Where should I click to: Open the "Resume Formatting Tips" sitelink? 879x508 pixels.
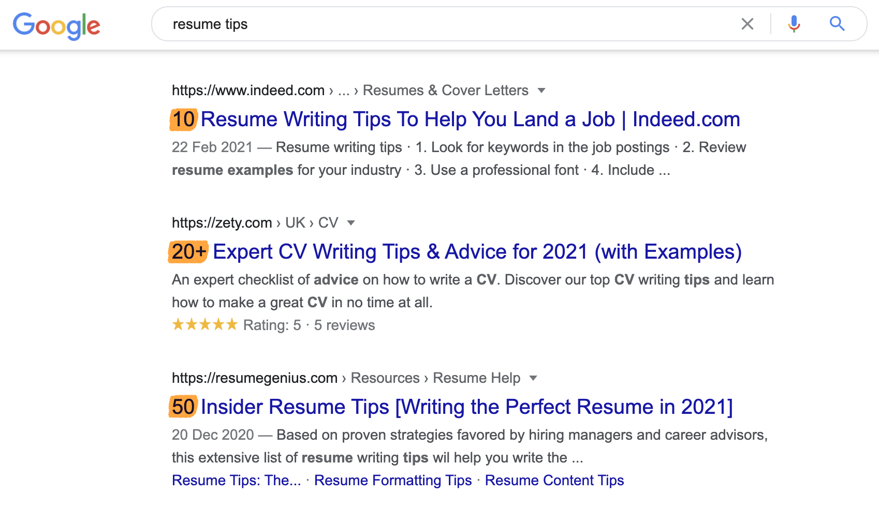click(393, 481)
